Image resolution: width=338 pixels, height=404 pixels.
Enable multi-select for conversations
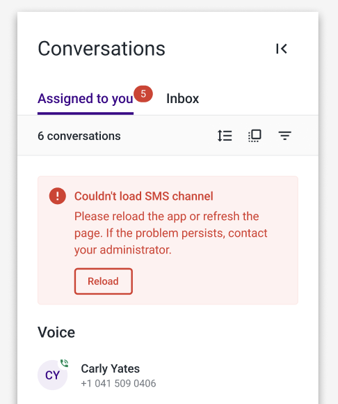(x=255, y=136)
